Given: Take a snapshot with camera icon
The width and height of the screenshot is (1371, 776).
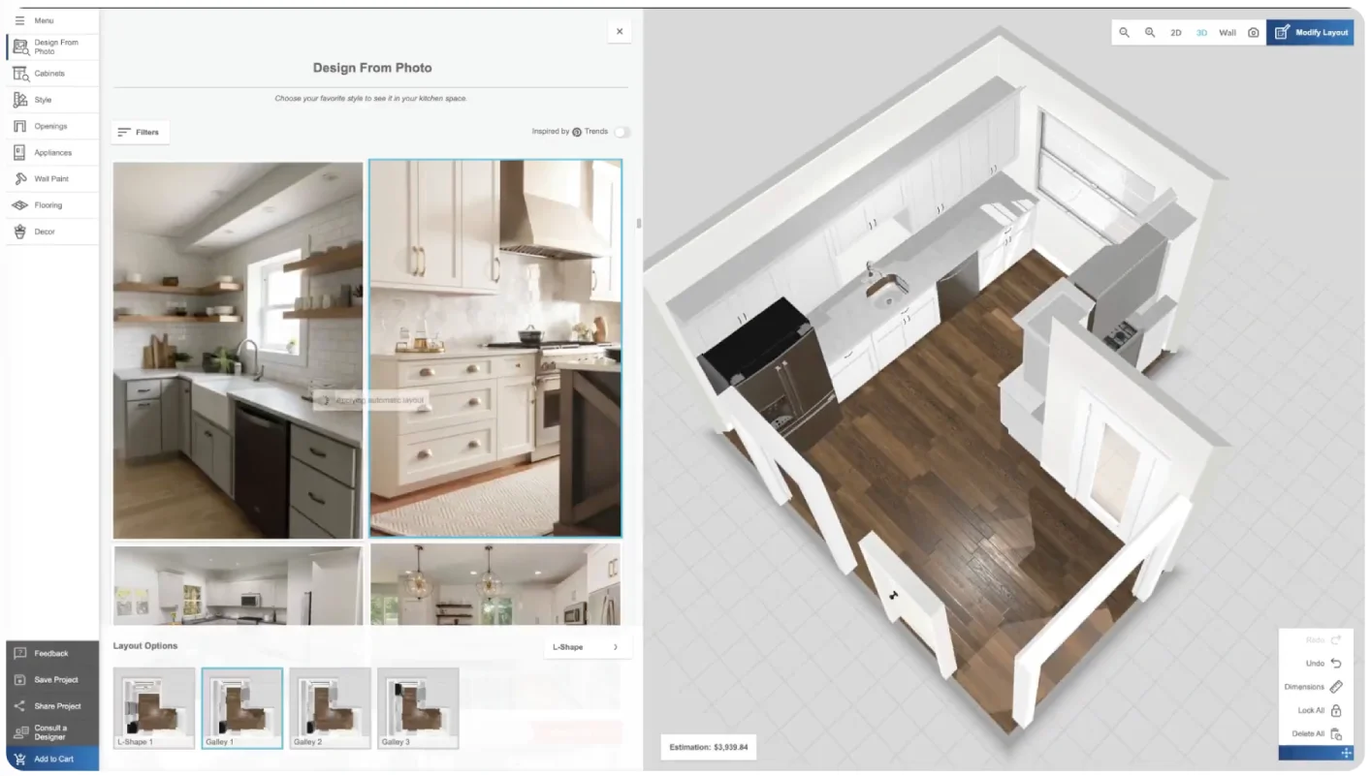Looking at the screenshot, I should [x=1254, y=33].
